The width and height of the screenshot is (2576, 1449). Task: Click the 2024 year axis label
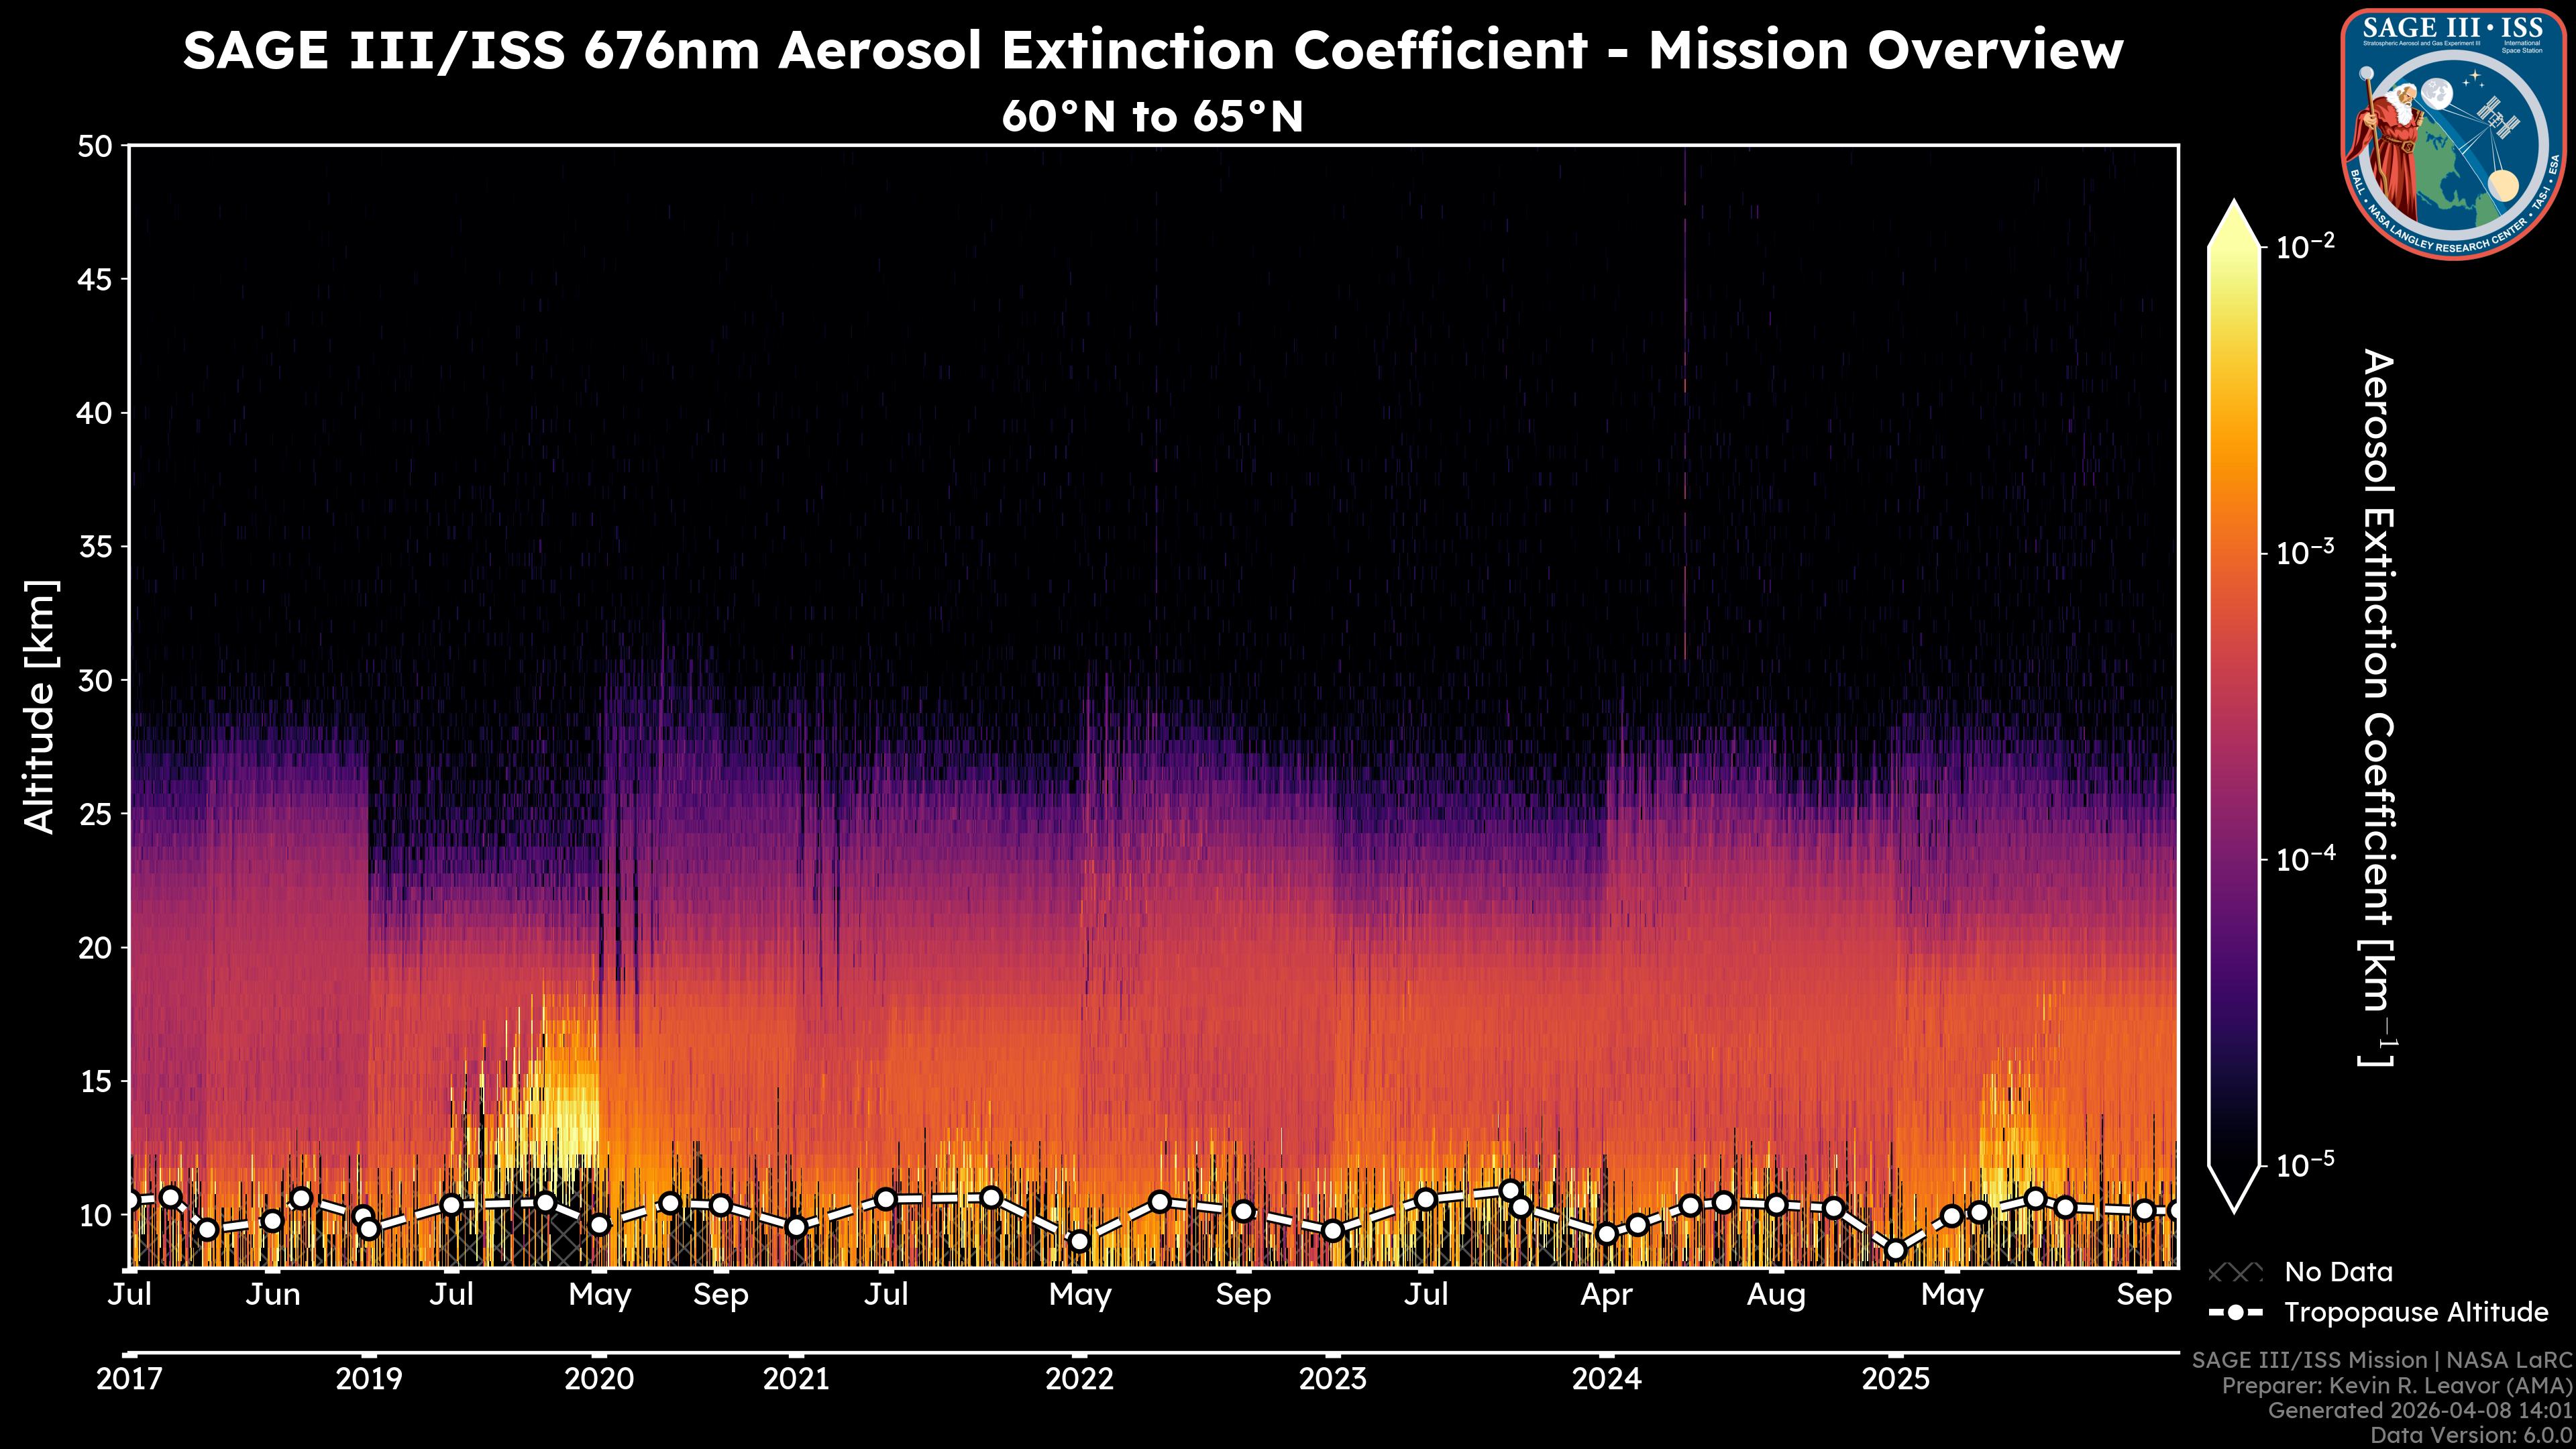(1606, 1379)
